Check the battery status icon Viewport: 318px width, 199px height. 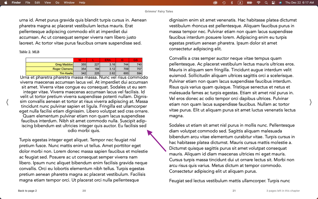[x=249, y=3]
